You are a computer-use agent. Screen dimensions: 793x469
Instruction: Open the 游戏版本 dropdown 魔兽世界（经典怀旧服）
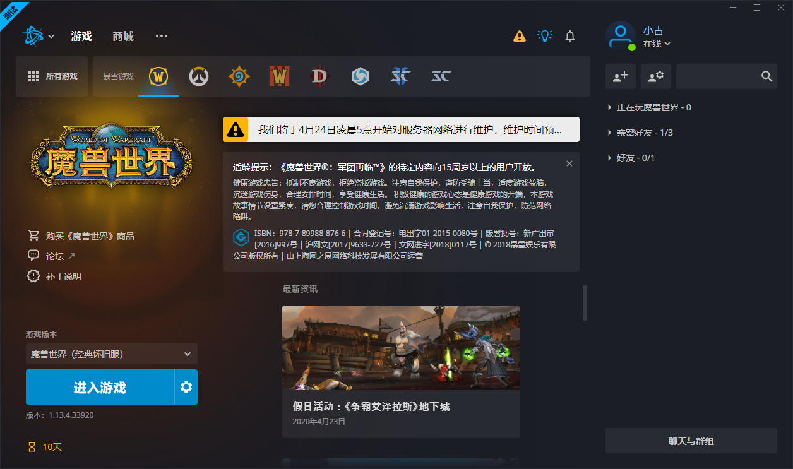point(112,354)
